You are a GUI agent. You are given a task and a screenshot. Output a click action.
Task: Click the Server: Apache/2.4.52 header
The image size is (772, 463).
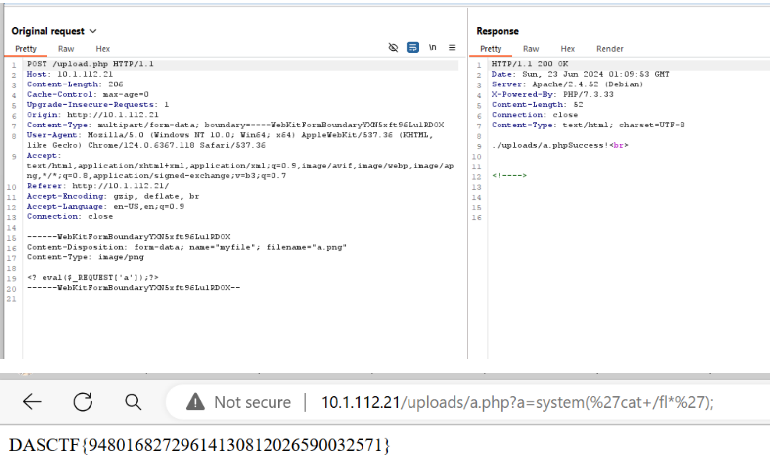tap(567, 84)
